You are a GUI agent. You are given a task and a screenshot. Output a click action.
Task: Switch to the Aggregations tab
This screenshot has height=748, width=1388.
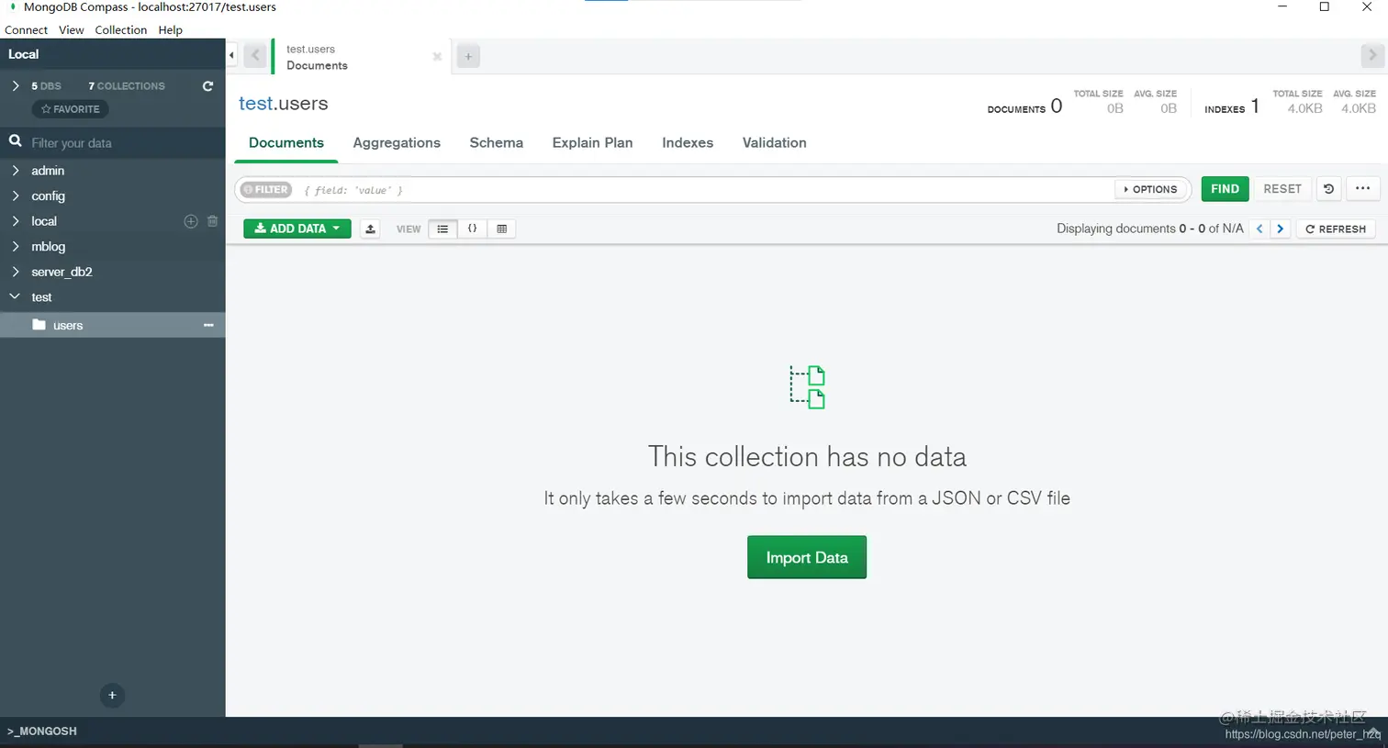[397, 143]
